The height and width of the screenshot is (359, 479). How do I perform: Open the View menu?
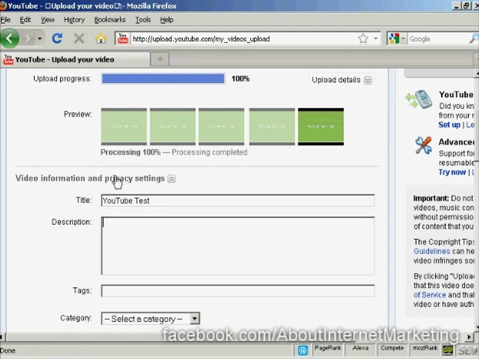pyautogui.click(x=48, y=20)
